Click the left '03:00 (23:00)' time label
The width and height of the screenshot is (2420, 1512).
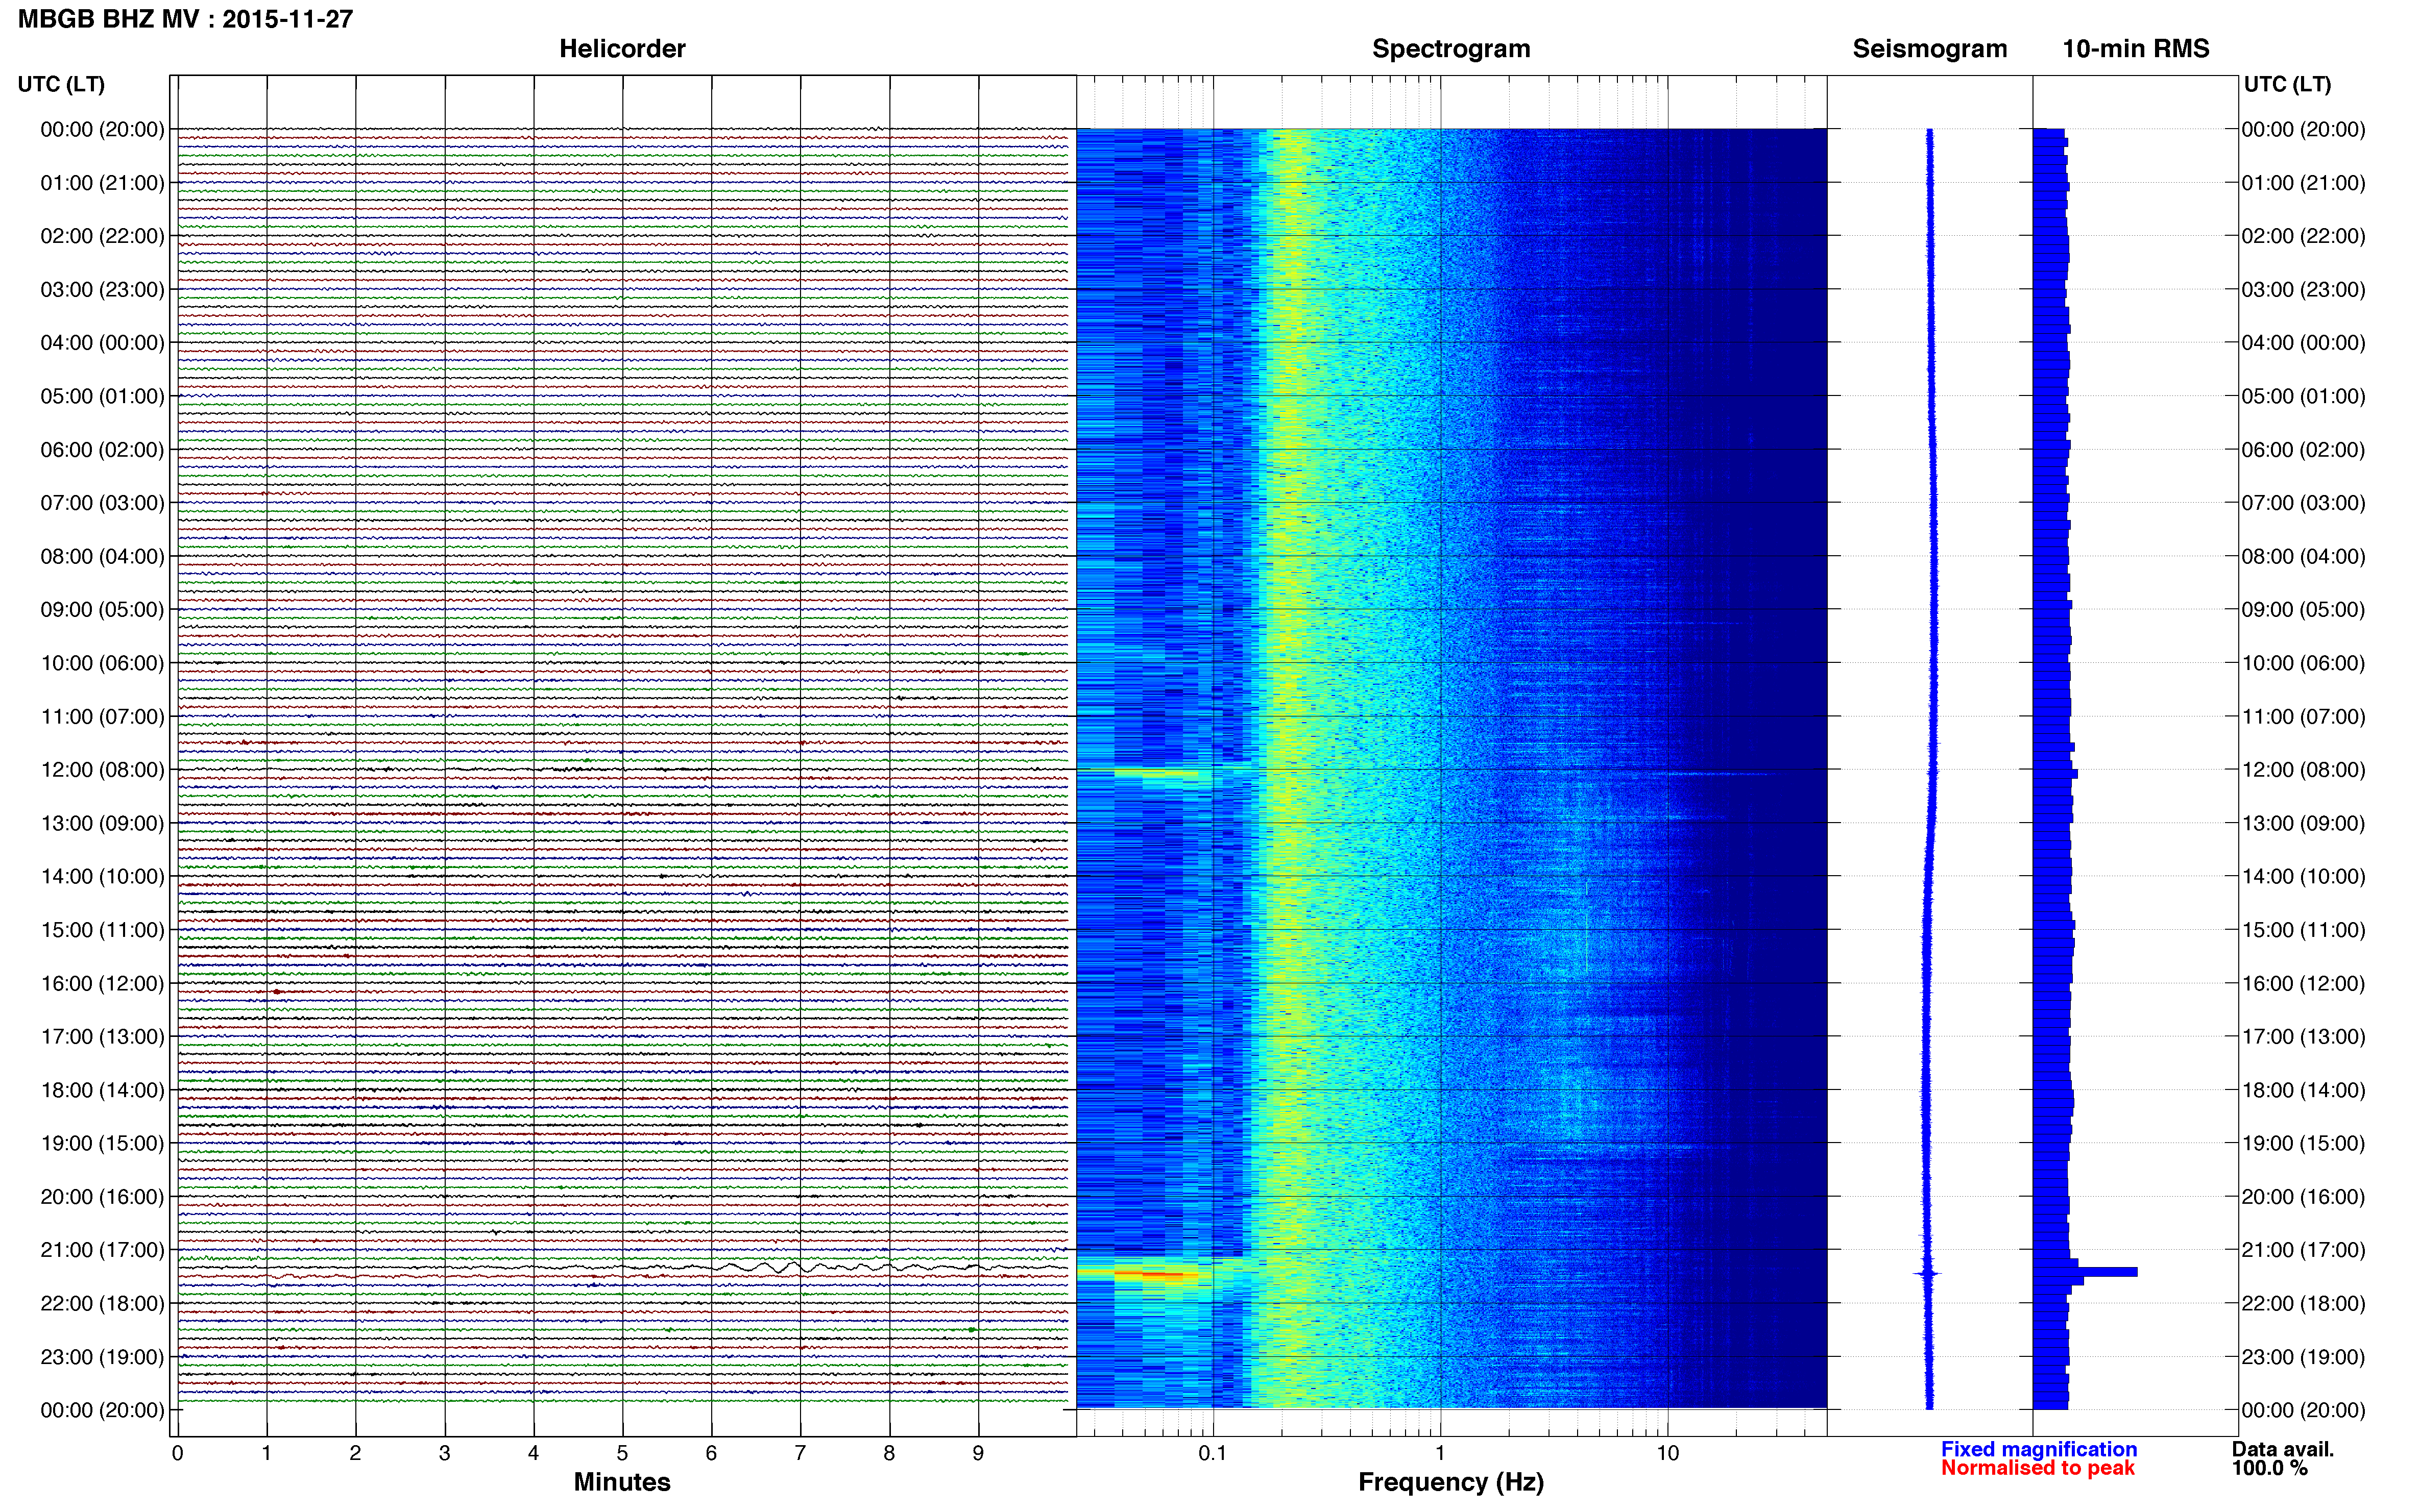point(102,290)
